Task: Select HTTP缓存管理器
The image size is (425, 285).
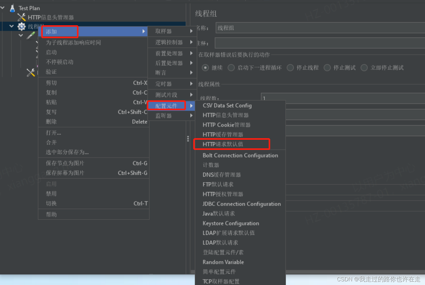Action: (x=240, y=134)
